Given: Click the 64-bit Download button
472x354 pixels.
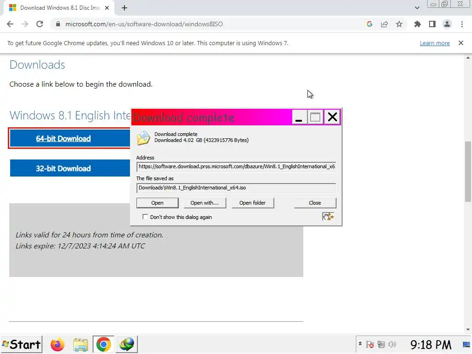Looking at the screenshot, I should coord(70,138).
